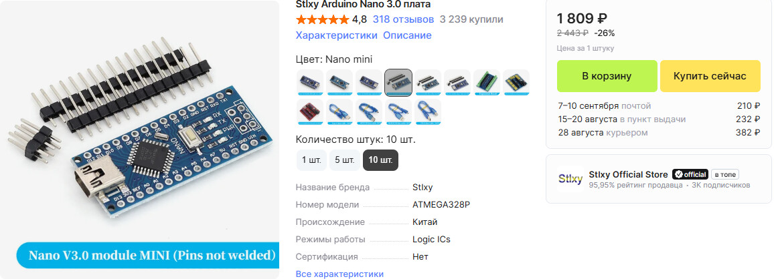Expand Все характеристики link
This screenshot has width=774, height=279.
click(339, 274)
